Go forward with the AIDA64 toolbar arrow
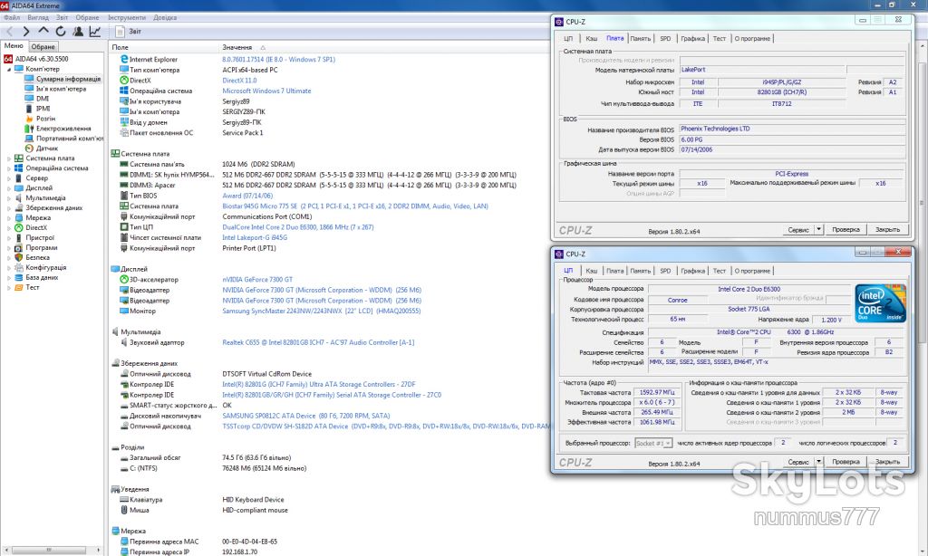 tap(25, 32)
